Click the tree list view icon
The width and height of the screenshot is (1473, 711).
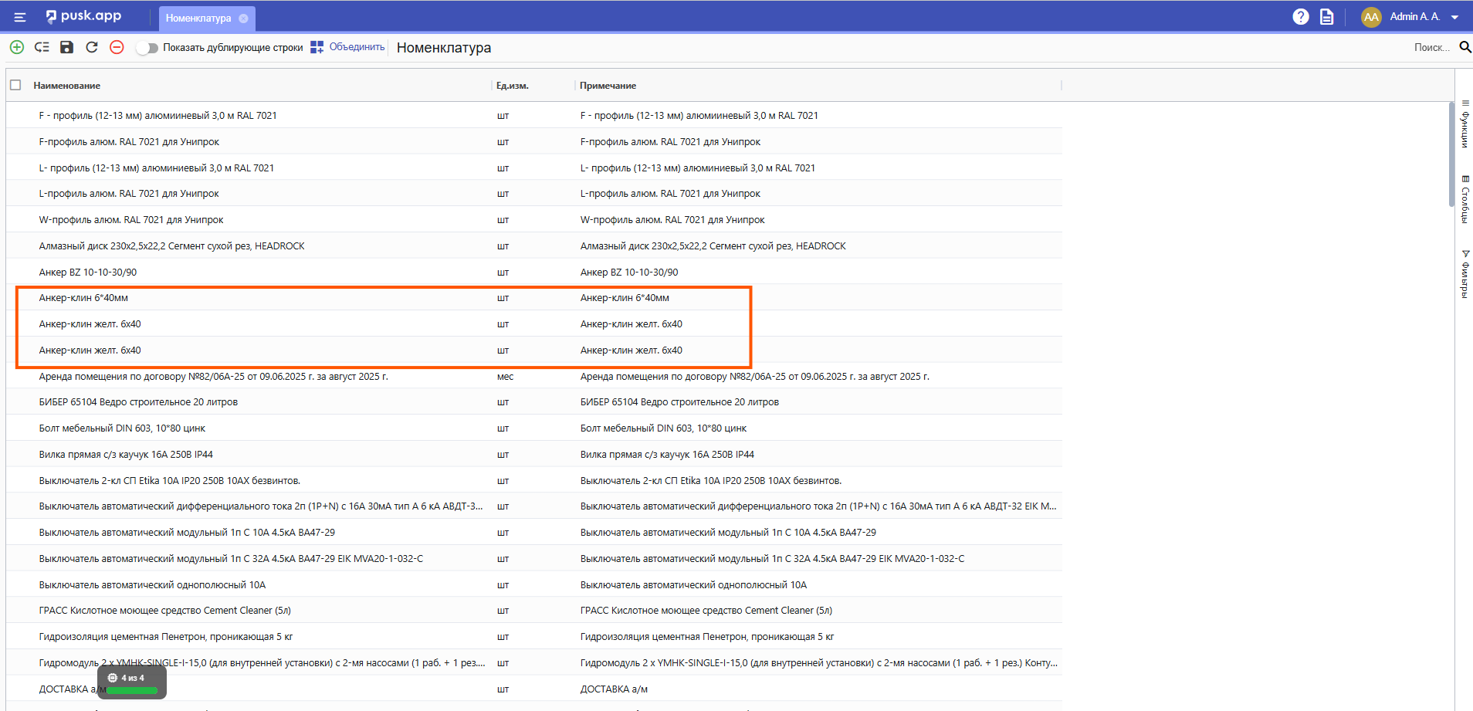pos(42,47)
